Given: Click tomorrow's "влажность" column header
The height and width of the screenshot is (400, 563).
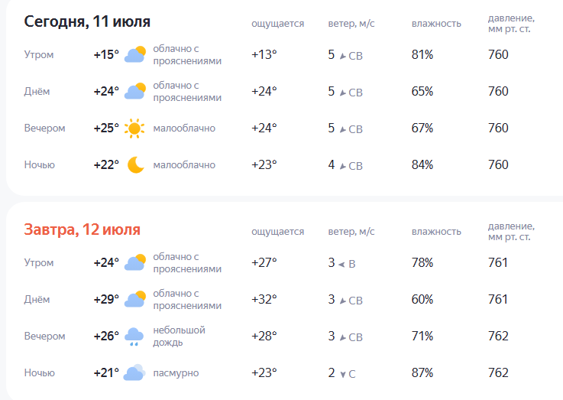Looking at the screenshot, I should (x=436, y=232).
